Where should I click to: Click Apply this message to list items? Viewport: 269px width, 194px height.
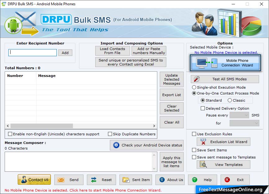pos(172,162)
